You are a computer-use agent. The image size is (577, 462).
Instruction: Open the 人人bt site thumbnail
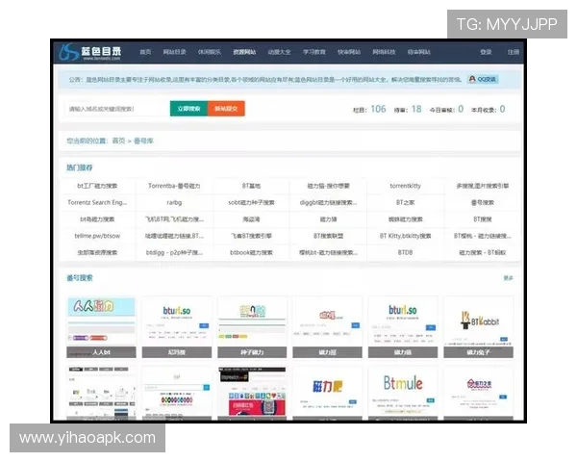coord(101,327)
